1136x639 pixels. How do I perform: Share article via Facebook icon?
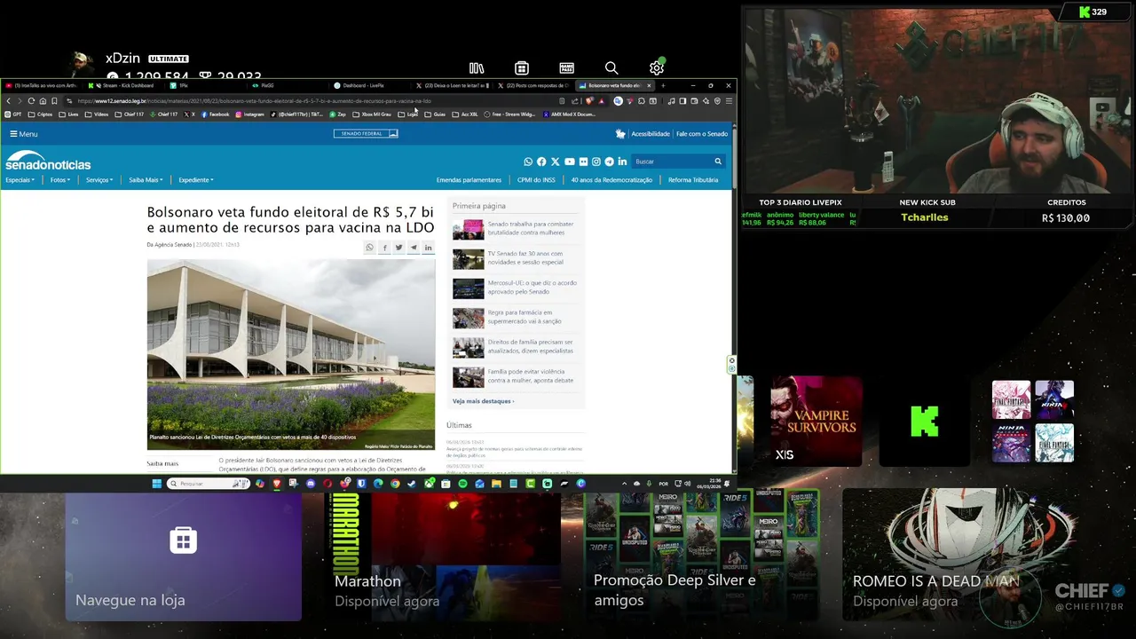coord(384,248)
